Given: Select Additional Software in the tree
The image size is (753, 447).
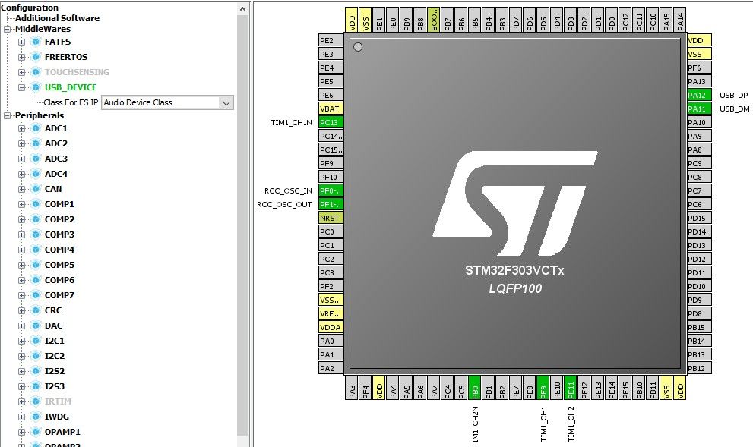Looking at the screenshot, I should click(x=57, y=18).
